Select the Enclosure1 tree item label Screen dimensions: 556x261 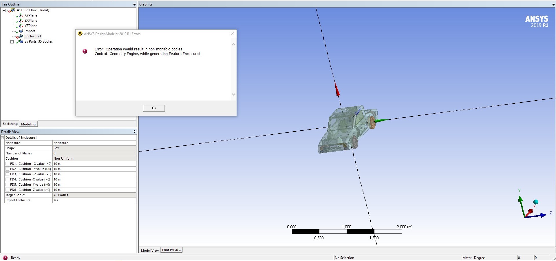33,36
